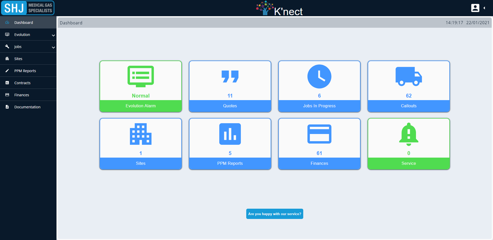Click the Quotes count '11'
This screenshot has width=493, height=240.
230,96
